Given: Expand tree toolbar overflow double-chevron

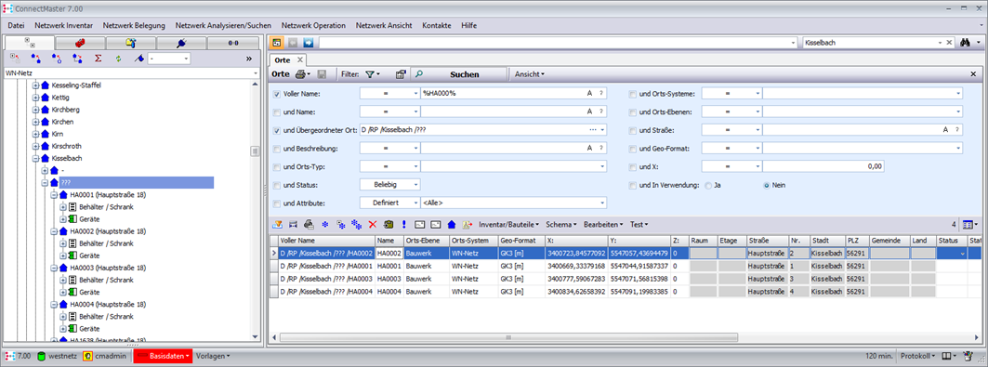Looking at the screenshot, I should click(249, 59).
